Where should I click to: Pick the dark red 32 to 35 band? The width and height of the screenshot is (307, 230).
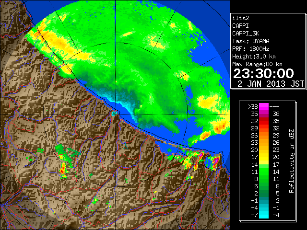click(x=264, y=121)
